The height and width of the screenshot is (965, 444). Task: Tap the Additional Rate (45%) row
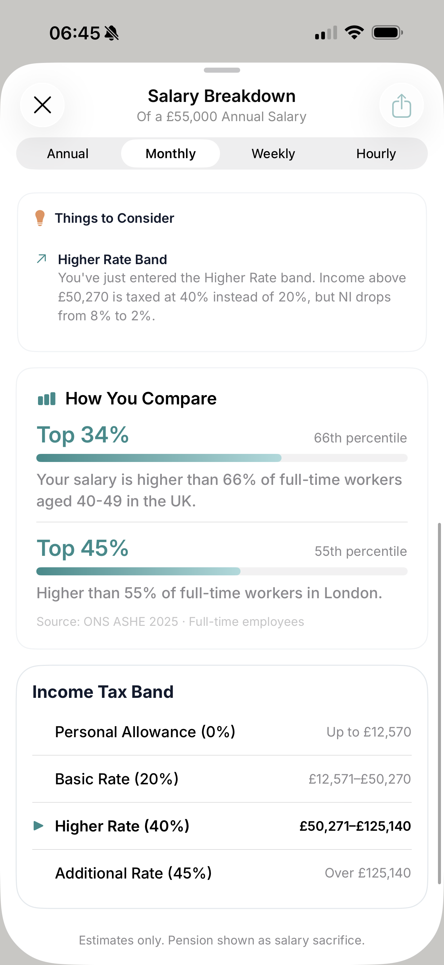(x=222, y=873)
